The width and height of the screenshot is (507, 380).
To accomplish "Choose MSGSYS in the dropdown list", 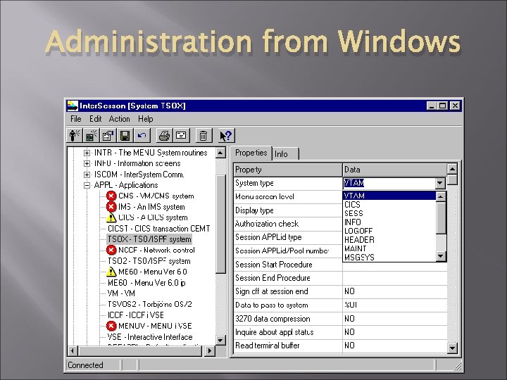I will (x=389, y=258).
